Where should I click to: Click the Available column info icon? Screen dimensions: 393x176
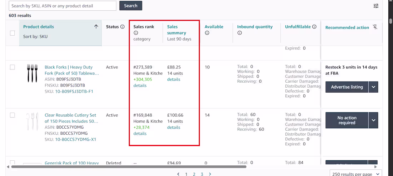click(x=207, y=33)
